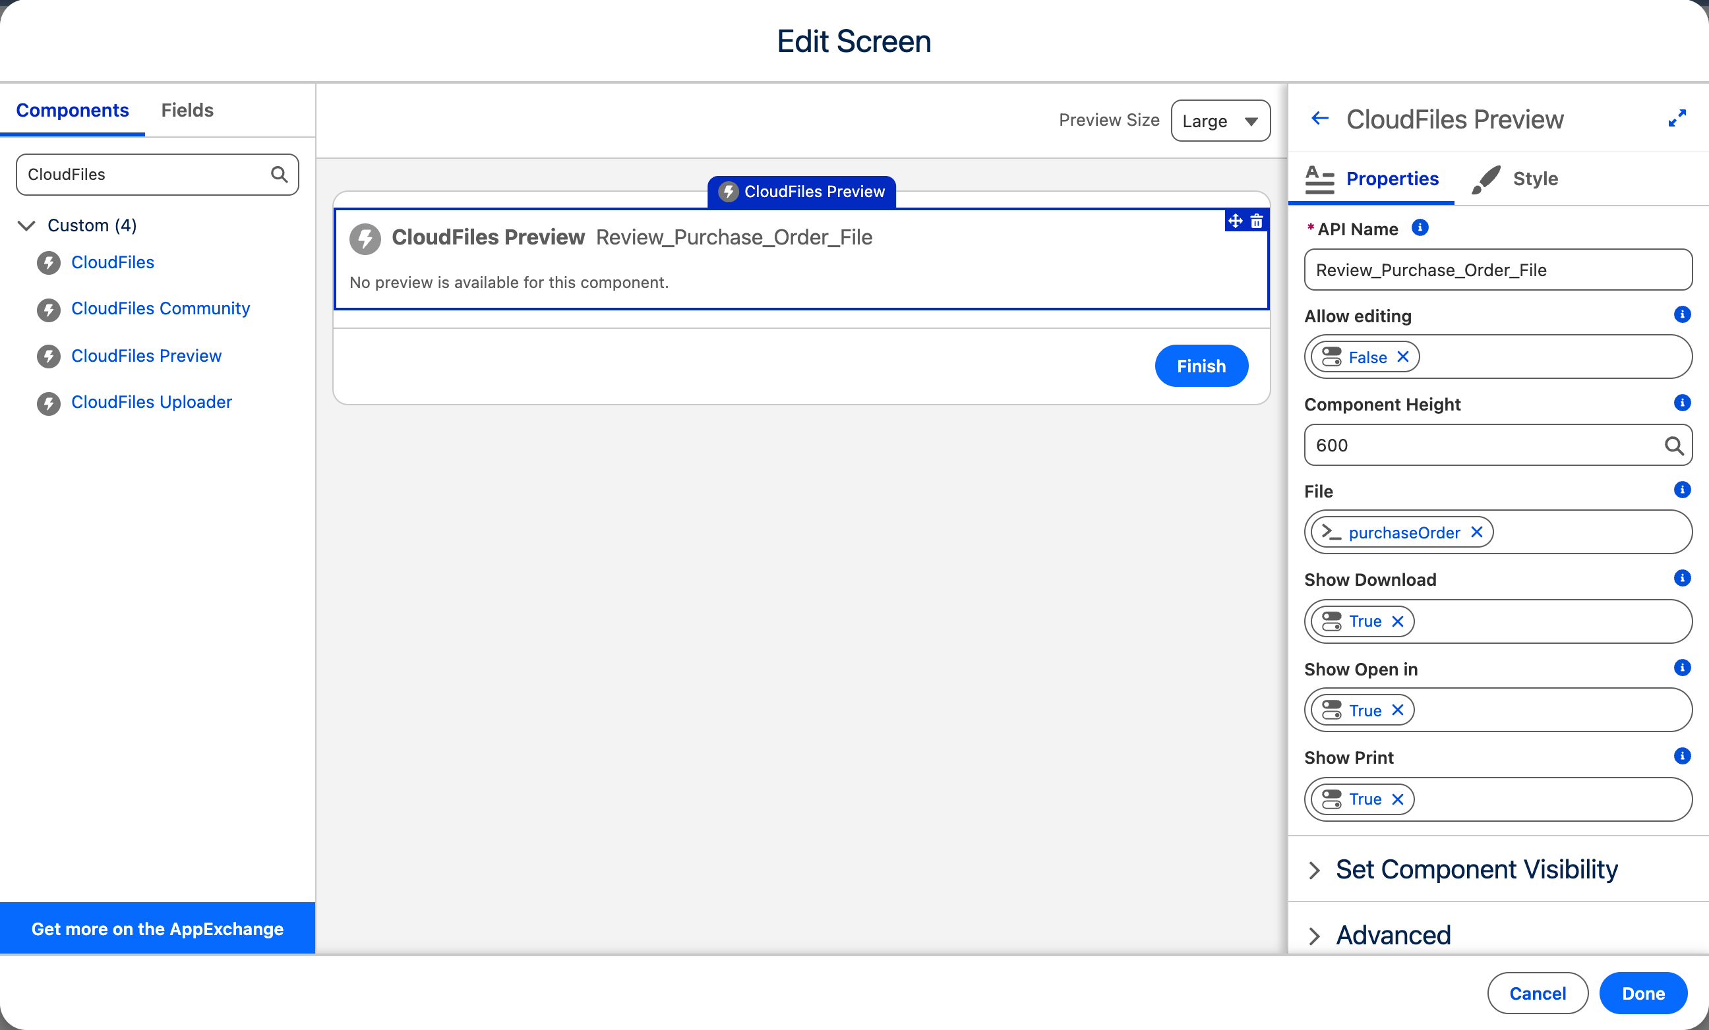Expand the properties panel with the expand icon
The height and width of the screenshot is (1030, 1709).
pyautogui.click(x=1677, y=119)
